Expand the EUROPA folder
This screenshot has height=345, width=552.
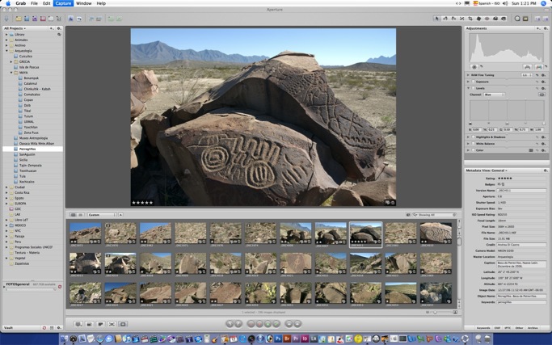click(x=6, y=204)
